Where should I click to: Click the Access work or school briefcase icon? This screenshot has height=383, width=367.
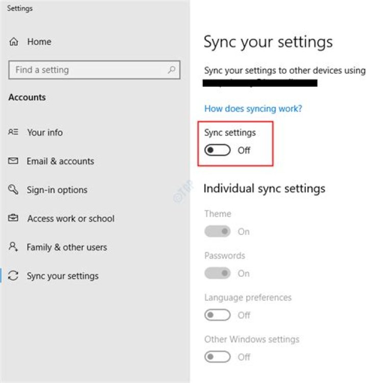13,218
